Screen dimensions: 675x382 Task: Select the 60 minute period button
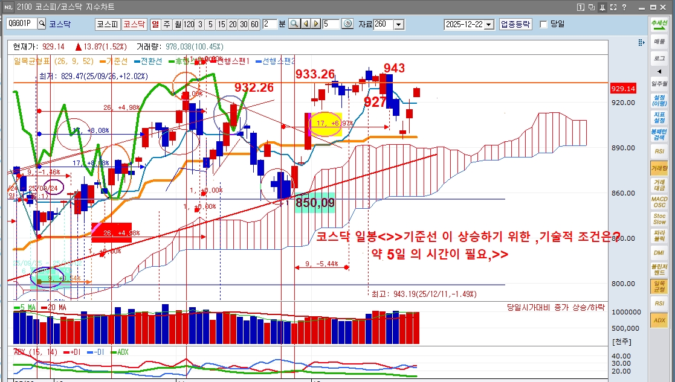point(254,25)
